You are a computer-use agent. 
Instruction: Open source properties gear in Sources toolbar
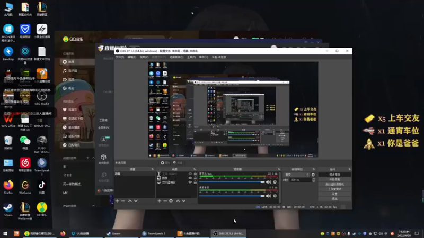pos(171,201)
